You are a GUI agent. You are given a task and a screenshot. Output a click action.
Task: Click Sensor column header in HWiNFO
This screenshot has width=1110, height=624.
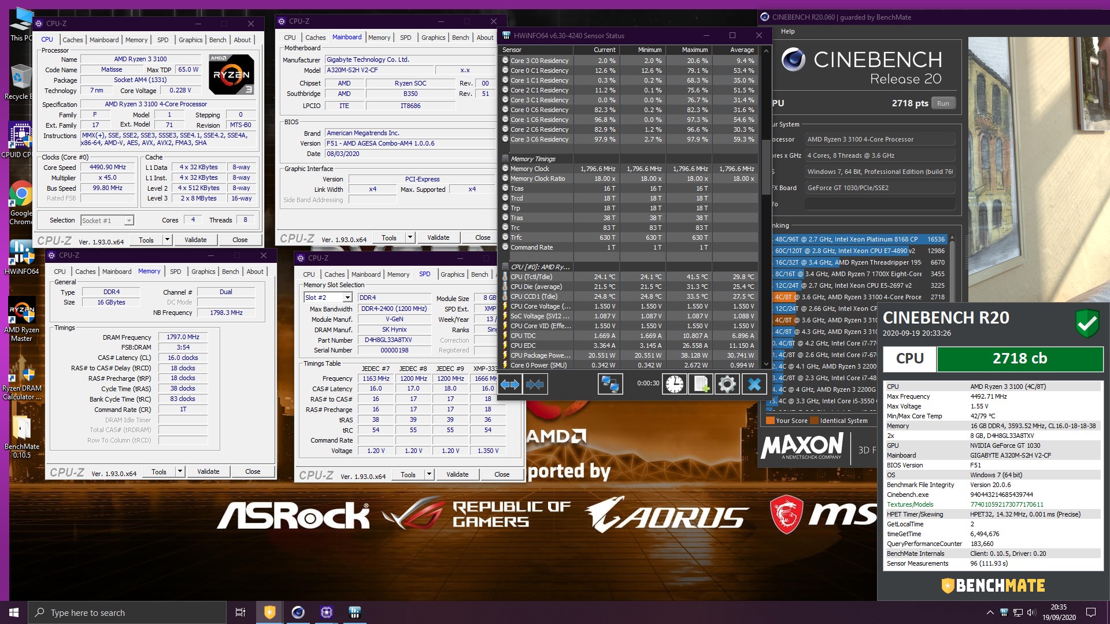pyautogui.click(x=535, y=50)
